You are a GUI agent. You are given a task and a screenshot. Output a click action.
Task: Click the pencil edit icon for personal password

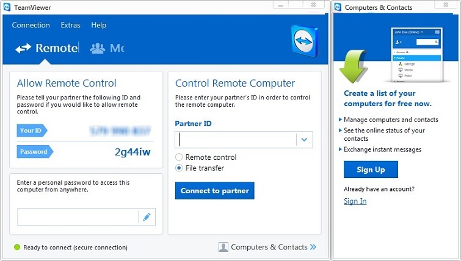(x=147, y=217)
